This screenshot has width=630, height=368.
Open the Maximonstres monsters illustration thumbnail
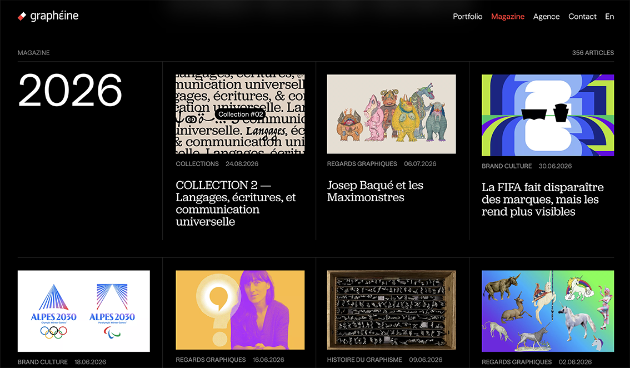(391, 114)
